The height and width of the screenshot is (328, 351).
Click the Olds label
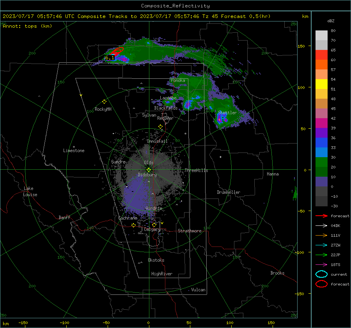149,163
